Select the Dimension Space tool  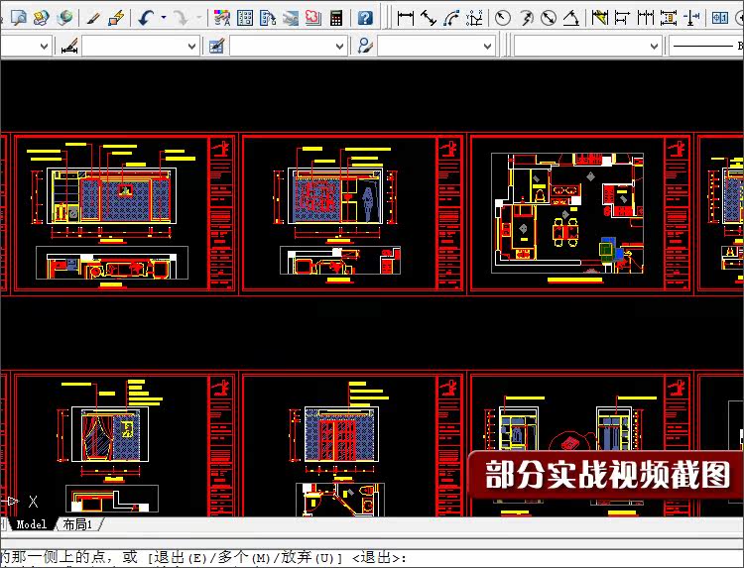(669, 18)
